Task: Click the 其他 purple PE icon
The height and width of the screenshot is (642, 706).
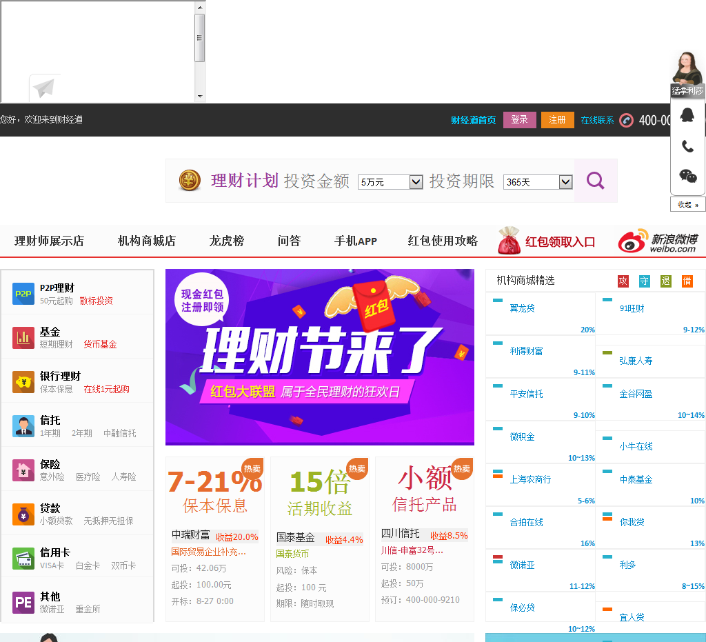Action: 23,603
